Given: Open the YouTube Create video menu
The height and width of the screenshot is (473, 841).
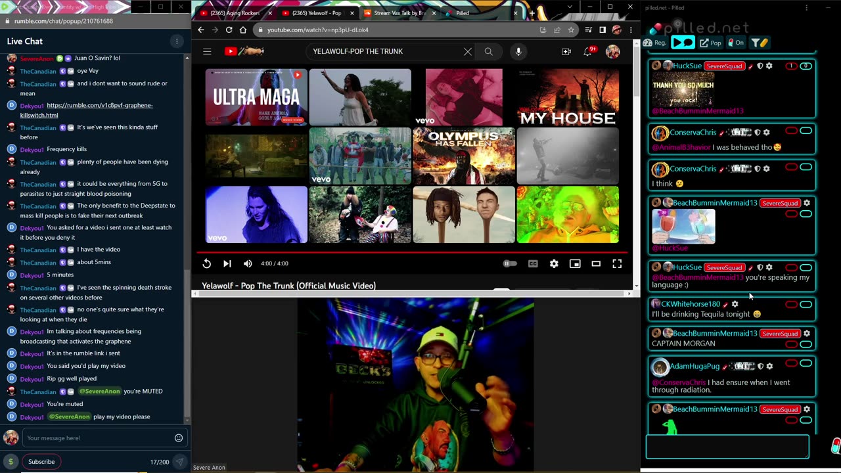Looking at the screenshot, I should coord(566,51).
